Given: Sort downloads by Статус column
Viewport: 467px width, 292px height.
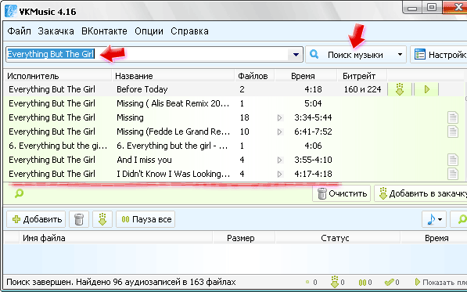Looking at the screenshot, I should click(338, 238).
